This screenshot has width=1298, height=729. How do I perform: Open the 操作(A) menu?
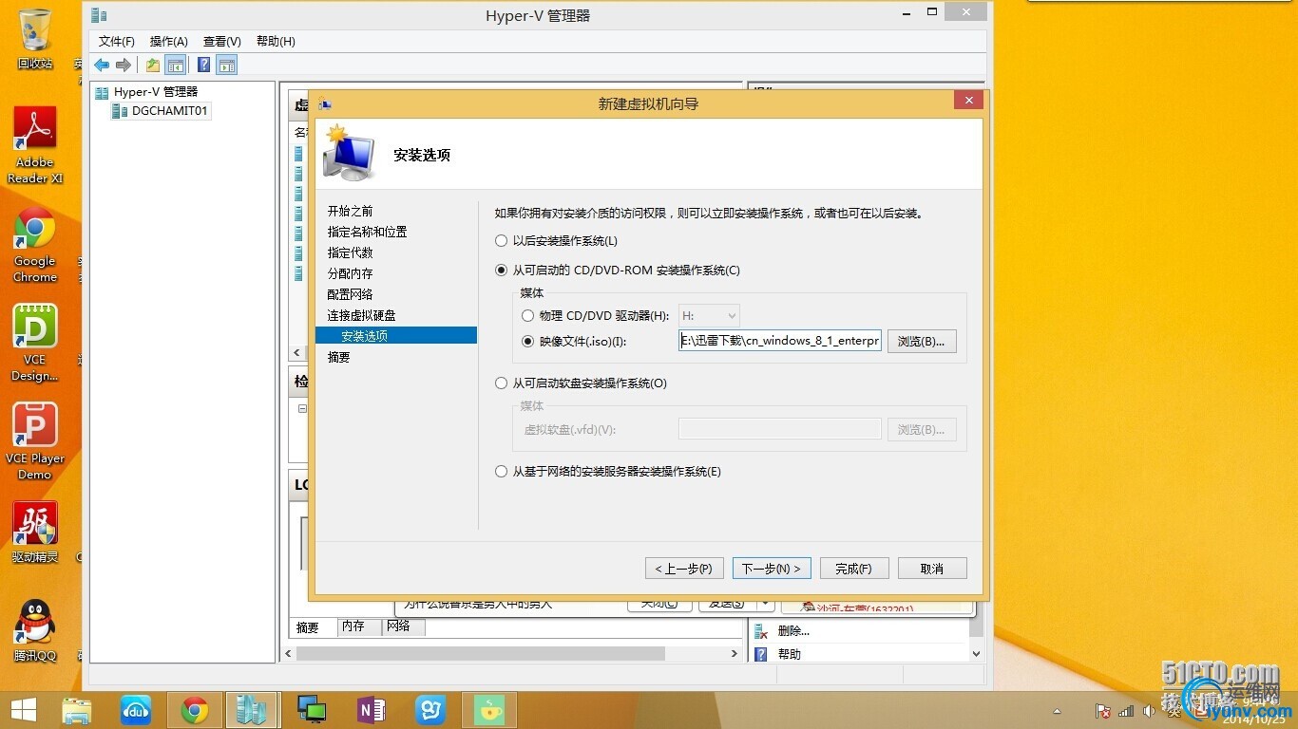[x=169, y=42]
